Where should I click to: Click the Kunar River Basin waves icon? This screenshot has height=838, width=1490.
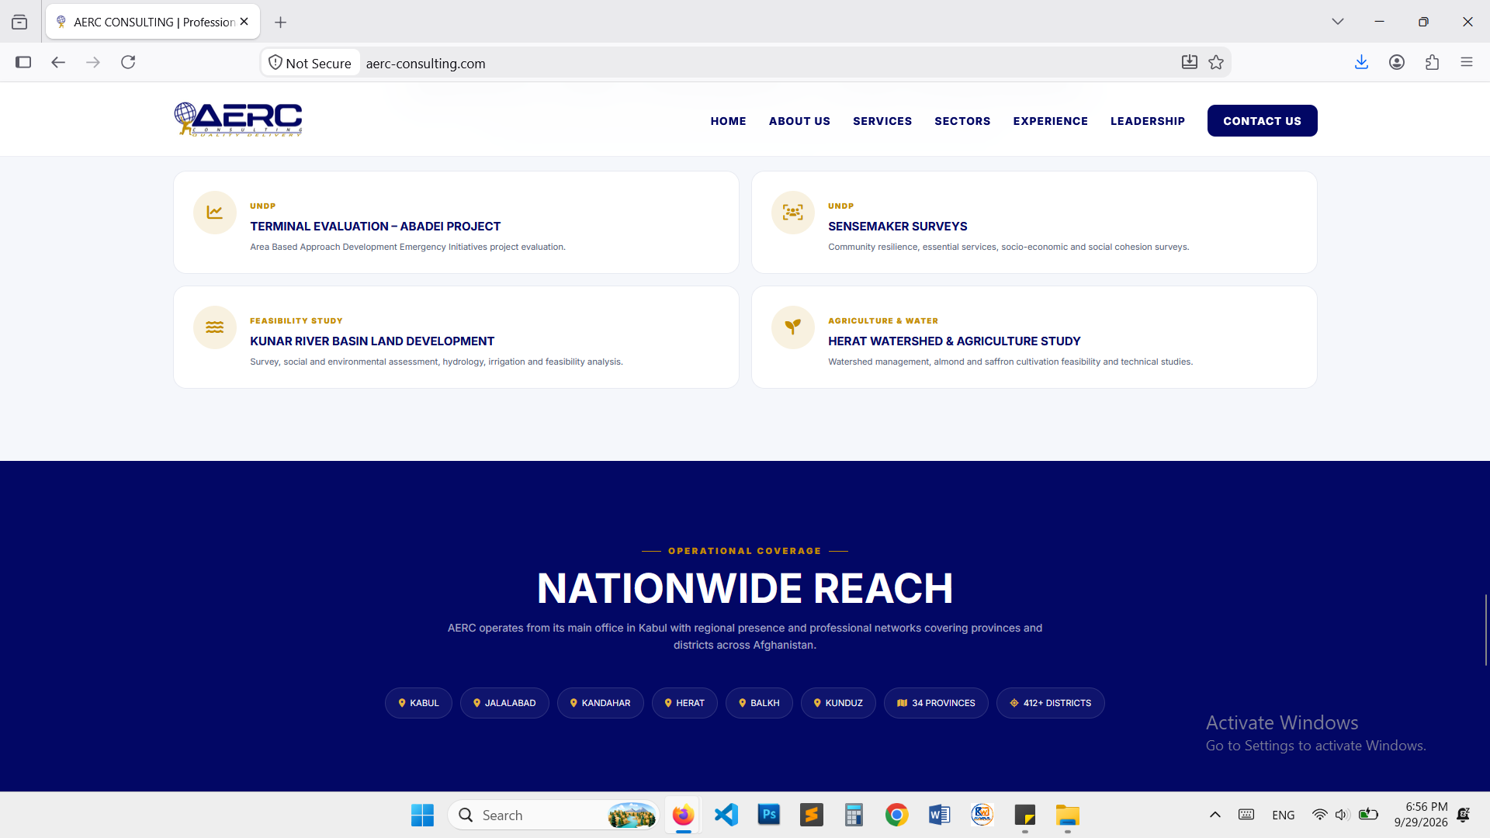click(215, 327)
